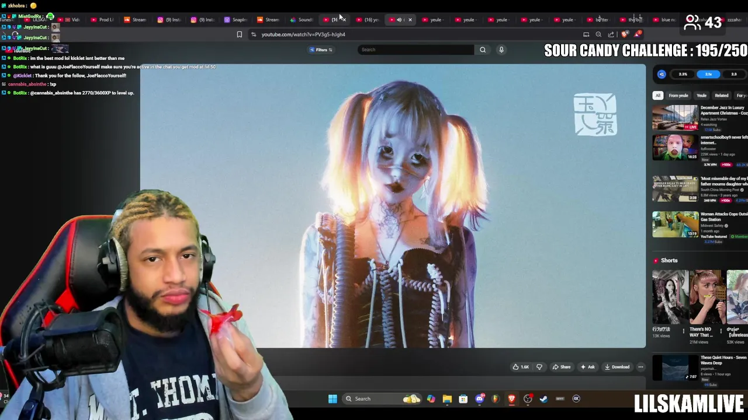This screenshot has width=748, height=420.
Task: Mute the tab's speaker icon
Action: [399, 20]
